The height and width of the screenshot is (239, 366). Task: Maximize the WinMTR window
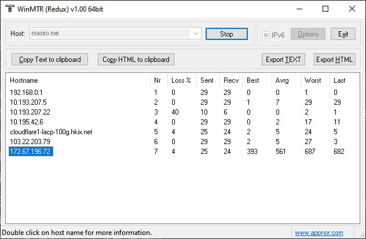click(x=325, y=9)
